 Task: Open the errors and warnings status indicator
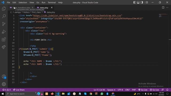click(x=6, y=90)
